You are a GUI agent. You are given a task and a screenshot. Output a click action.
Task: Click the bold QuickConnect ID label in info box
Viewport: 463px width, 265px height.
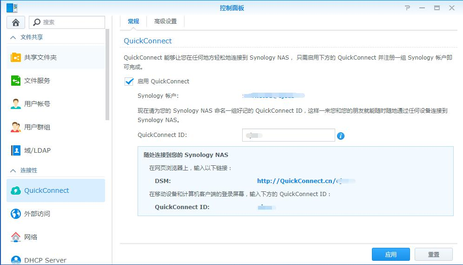(x=182, y=207)
